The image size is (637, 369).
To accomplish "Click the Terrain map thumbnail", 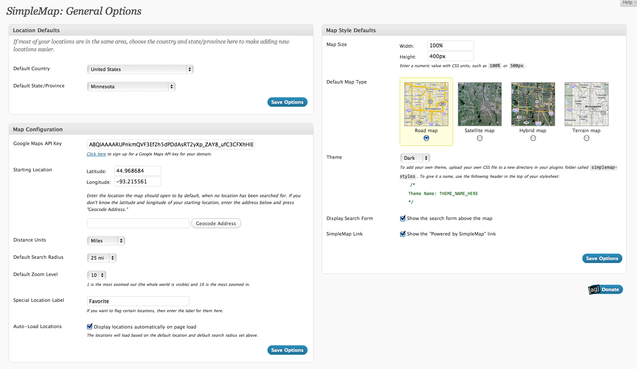I will 587,104.
